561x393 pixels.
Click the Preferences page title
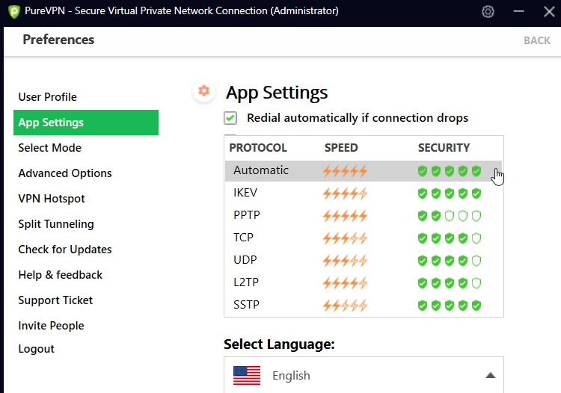point(58,40)
